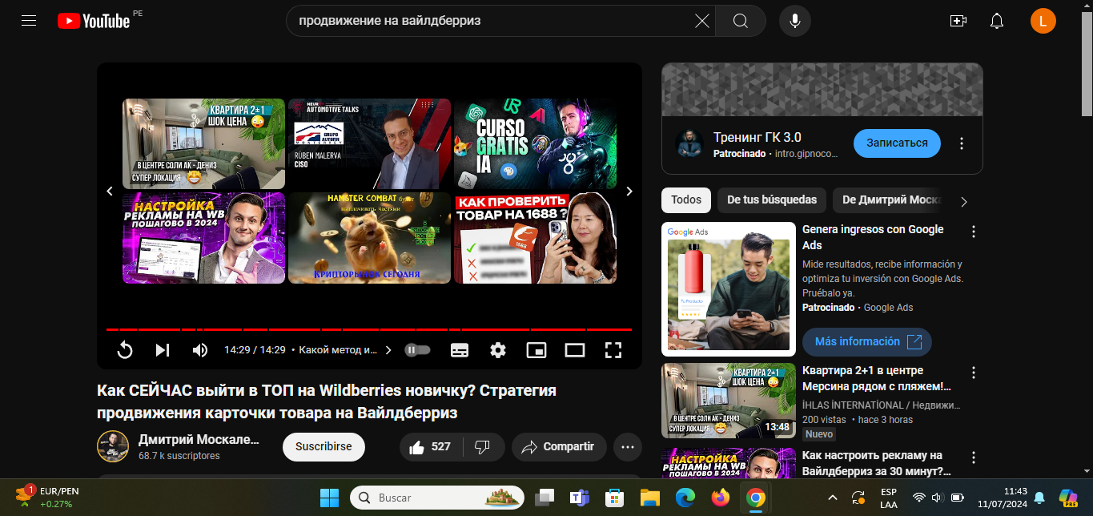Dislike the video

483,447
